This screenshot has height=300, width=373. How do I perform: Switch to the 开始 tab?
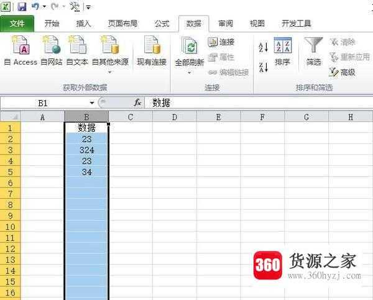(52, 24)
